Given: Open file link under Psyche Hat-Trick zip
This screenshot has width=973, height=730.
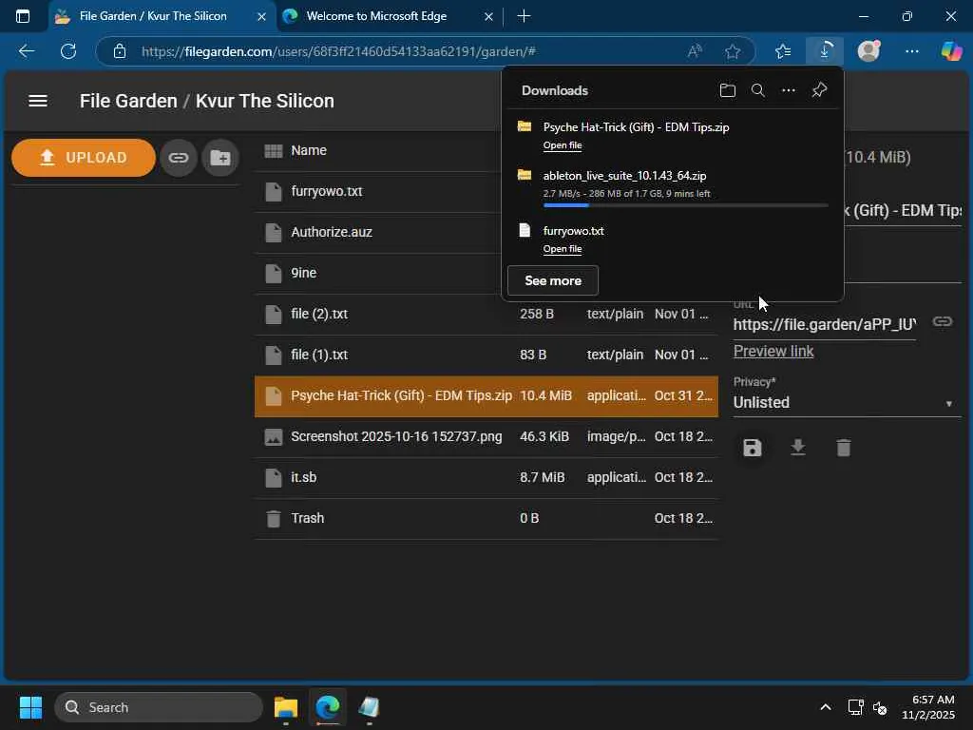Looking at the screenshot, I should 563,145.
